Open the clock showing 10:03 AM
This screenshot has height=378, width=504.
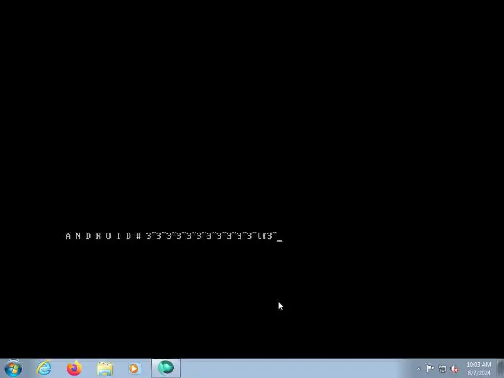coord(479,368)
